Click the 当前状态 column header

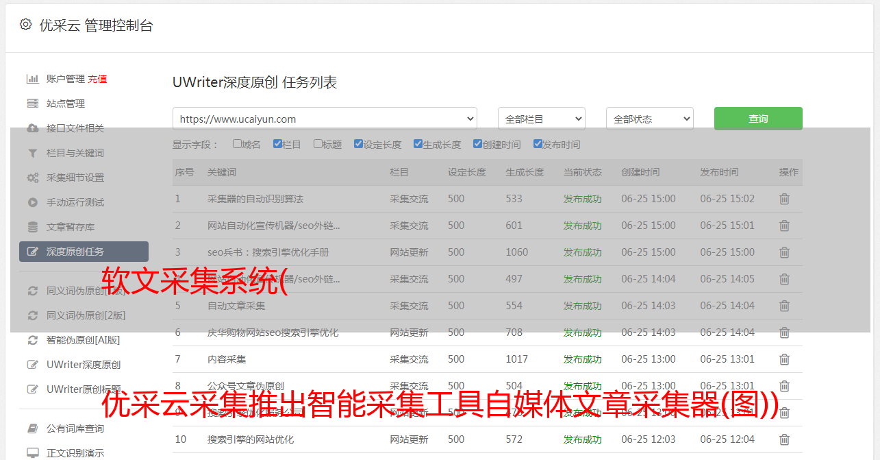[x=583, y=172]
